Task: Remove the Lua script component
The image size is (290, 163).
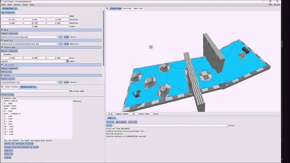Action: 9,68
